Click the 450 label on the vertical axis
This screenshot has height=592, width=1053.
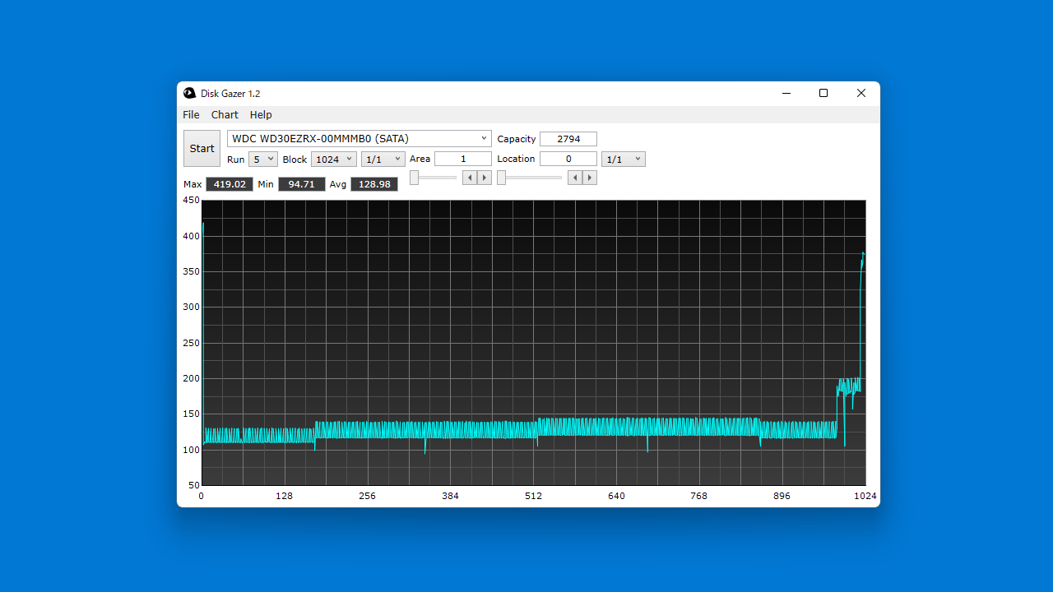pos(191,200)
